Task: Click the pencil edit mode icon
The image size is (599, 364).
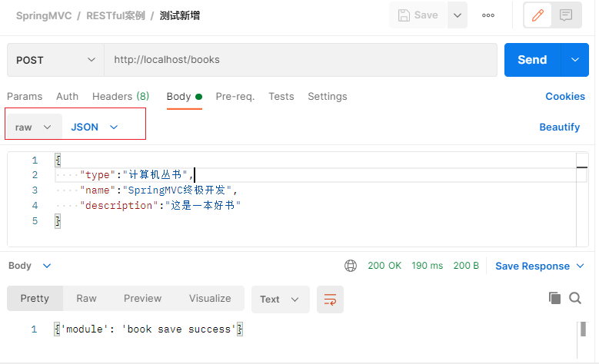Action: [x=537, y=15]
